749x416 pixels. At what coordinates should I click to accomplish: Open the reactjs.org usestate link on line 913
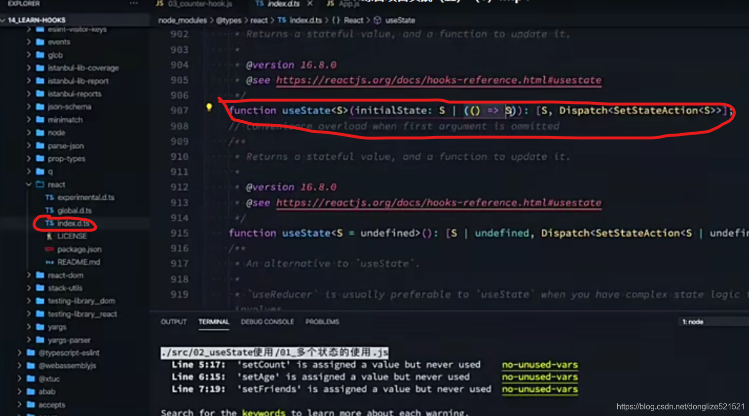[439, 203]
